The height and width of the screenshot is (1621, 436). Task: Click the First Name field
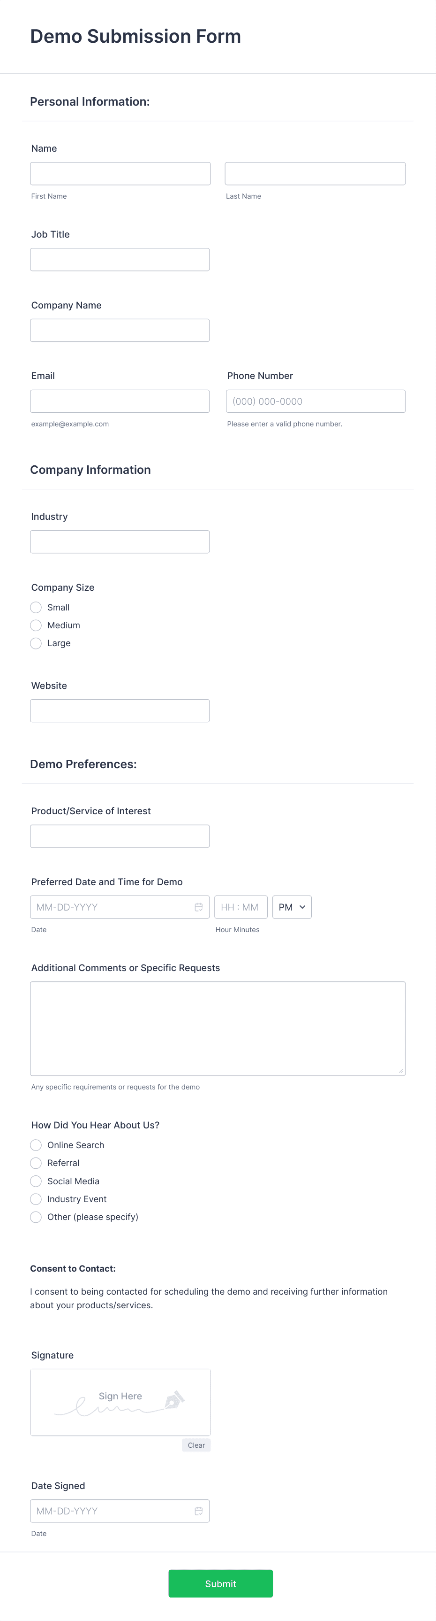tap(120, 173)
